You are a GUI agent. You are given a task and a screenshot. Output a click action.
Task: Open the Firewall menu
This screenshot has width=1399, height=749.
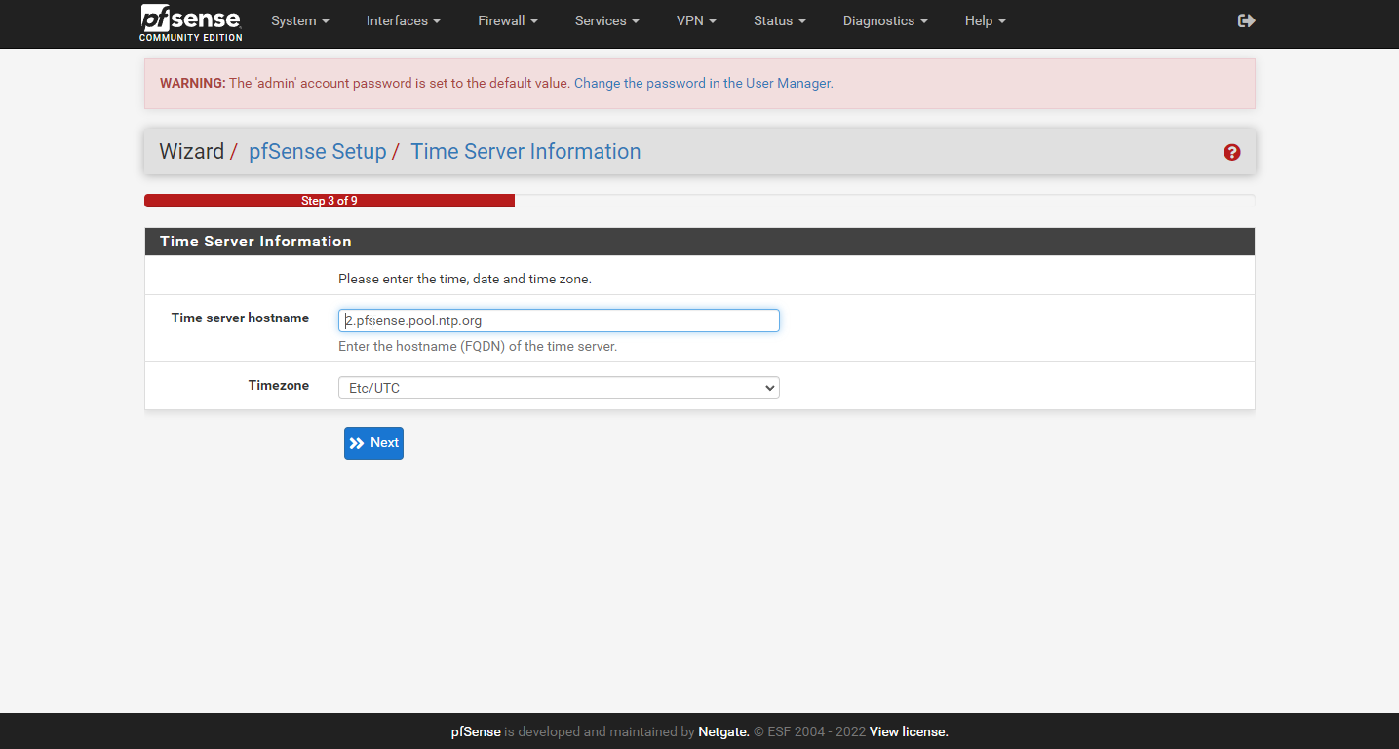pyautogui.click(x=508, y=20)
